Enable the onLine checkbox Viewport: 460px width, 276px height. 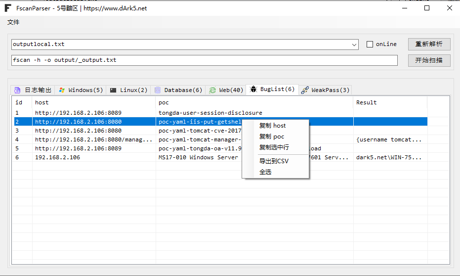coord(370,44)
